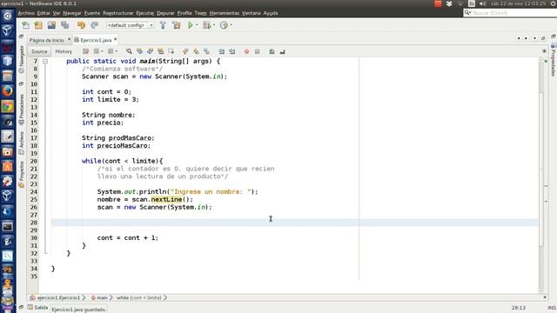Click the Last Edit editor toolbar icon
Viewport: 557px width, 313px height.
tap(85, 51)
